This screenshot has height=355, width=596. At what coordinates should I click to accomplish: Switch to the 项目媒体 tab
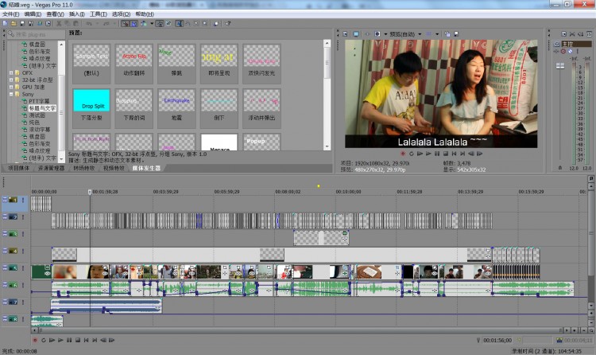click(19, 168)
